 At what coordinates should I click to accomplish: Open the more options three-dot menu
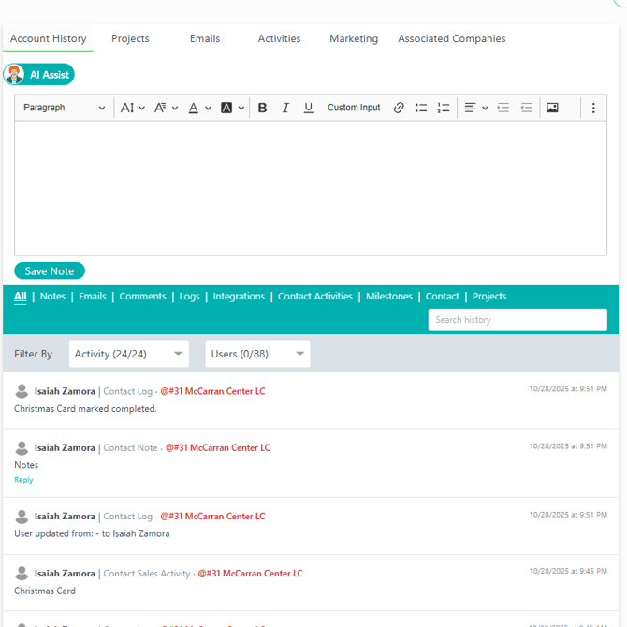[x=593, y=108]
